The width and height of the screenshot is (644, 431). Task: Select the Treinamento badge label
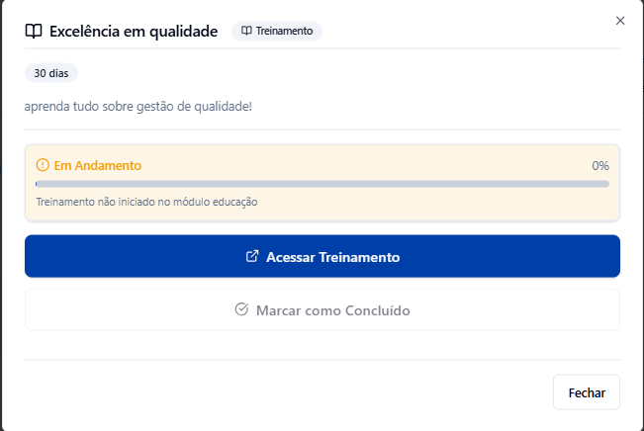click(284, 32)
